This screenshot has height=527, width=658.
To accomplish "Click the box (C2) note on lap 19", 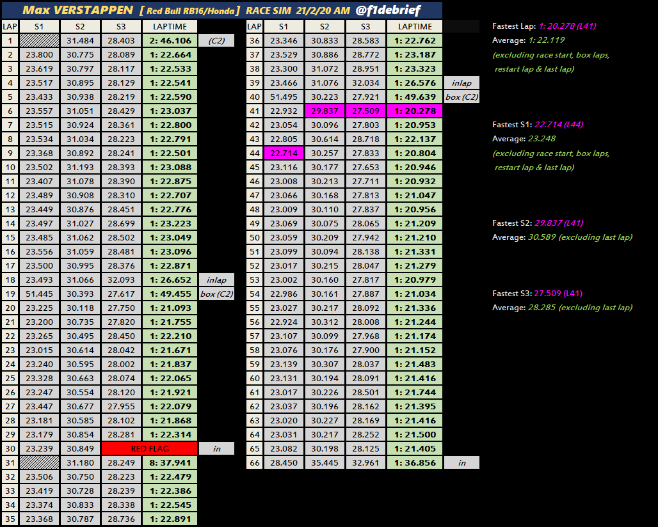I will pyautogui.click(x=216, y=294).
